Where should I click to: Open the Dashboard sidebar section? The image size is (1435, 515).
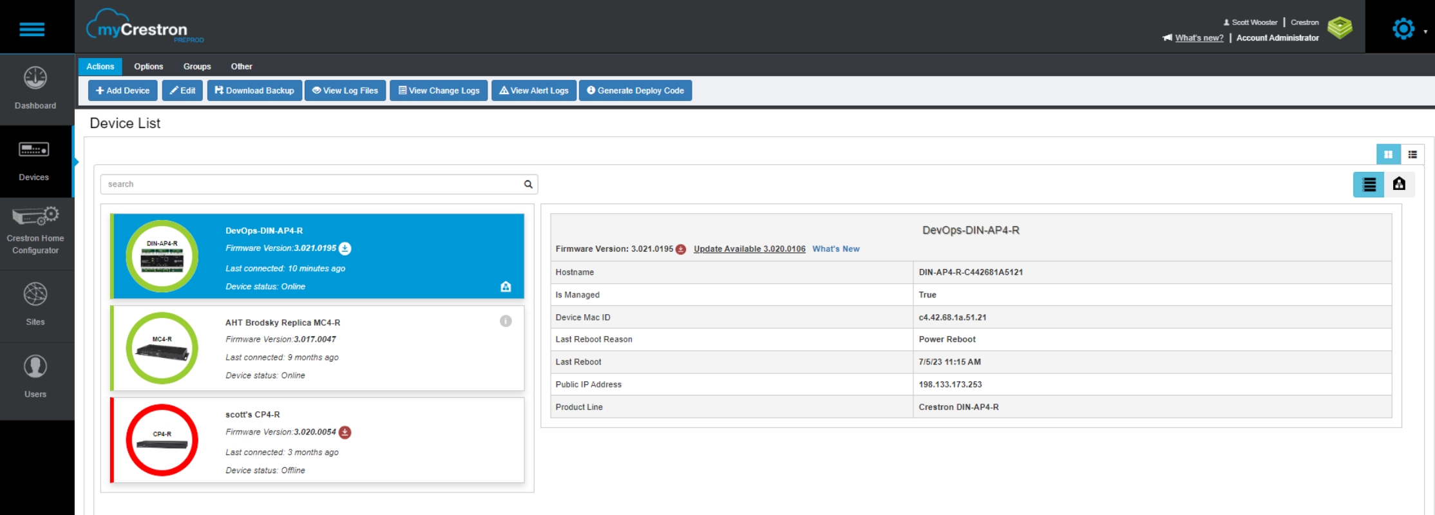tap(35, 89)
